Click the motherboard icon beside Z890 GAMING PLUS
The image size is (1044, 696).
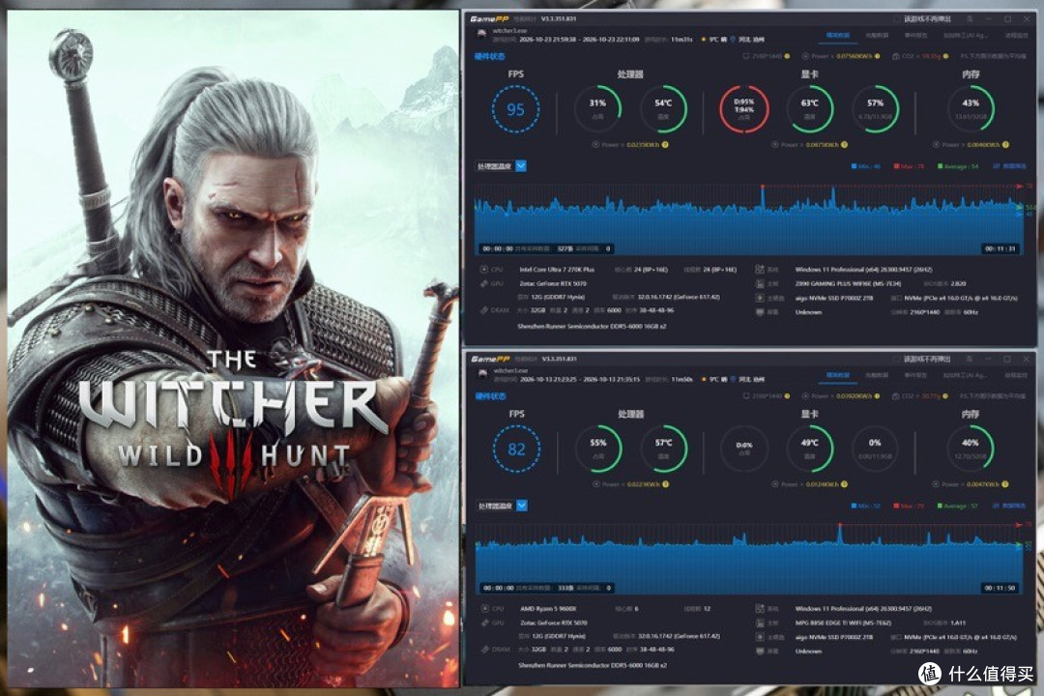point(760,284)
